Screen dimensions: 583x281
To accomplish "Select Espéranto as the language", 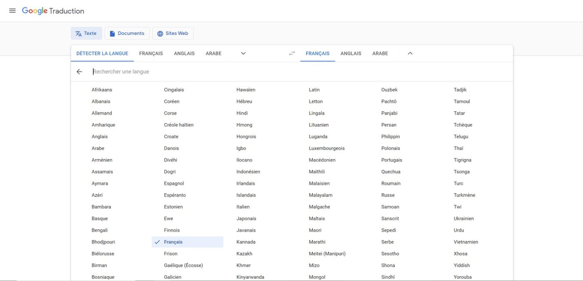I will pyautogui.click(x=174, y=195).
